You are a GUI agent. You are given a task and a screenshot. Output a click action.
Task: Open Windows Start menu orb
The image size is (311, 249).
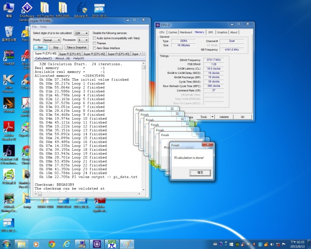[x=6, y=244]
